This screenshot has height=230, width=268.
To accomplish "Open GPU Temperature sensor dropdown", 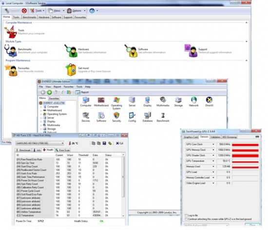I will pos(213,161).
